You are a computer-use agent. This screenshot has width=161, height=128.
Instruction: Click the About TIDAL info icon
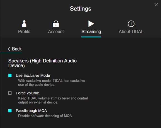(131, 24)
